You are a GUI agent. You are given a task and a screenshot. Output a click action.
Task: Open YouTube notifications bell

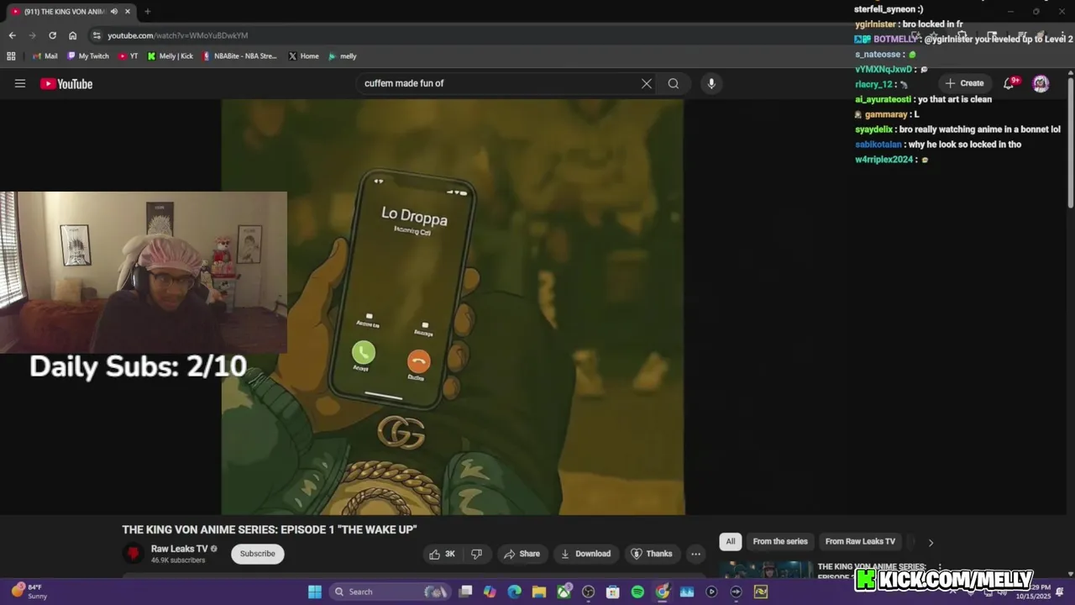1009,83
